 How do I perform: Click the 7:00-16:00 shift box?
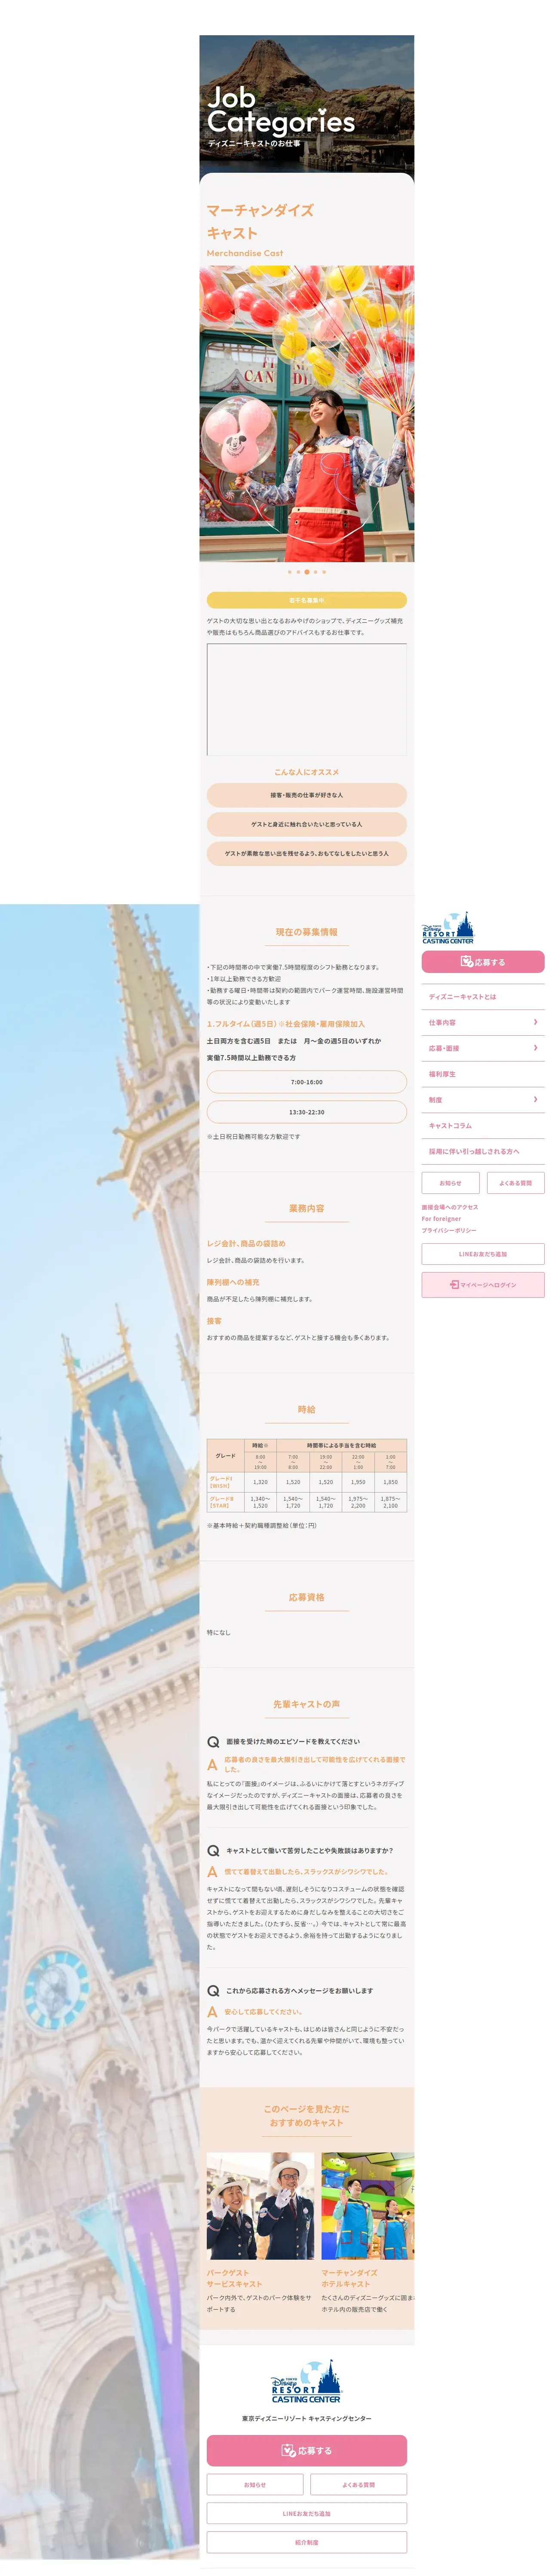pos(306,1082)
